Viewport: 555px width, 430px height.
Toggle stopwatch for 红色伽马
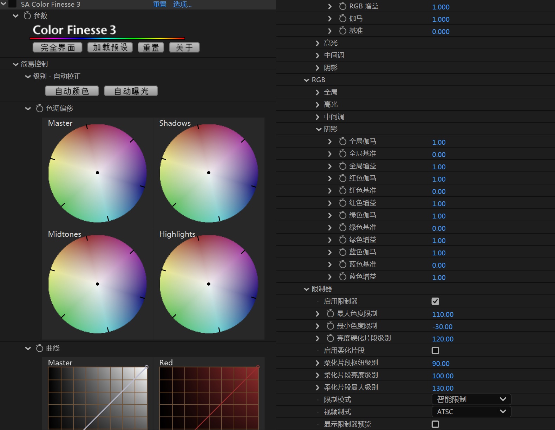click(x=342, y=178)
